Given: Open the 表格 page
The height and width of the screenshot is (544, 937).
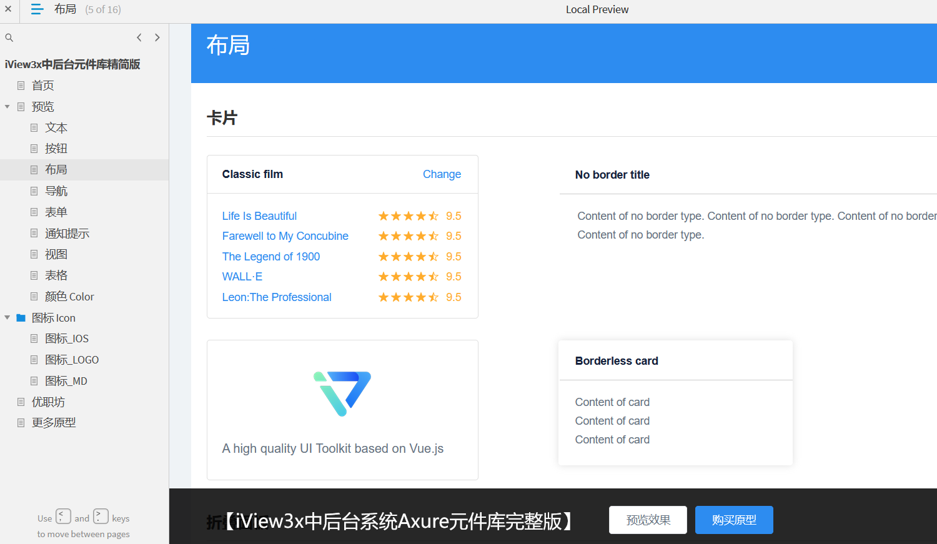Looking at the screenshot, I should (x=56, y=275).
